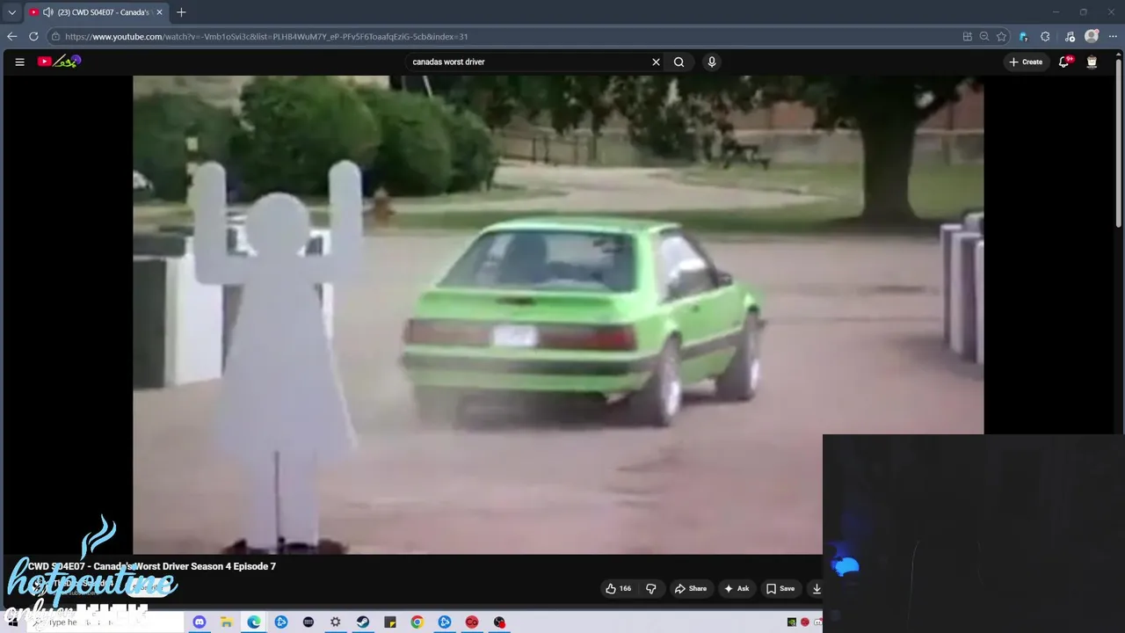Open Steam from the taskbar
The image size is (1125, 633).
click(x=363, y=622)
